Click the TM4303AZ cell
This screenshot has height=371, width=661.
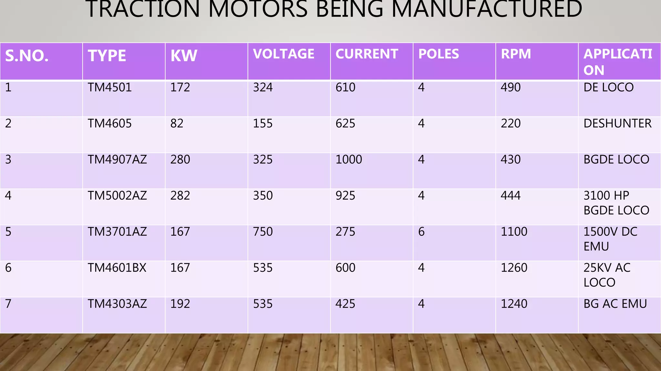(x=117, y=304)
